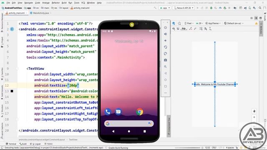
Task: Open the Nexus 6 API 28 device dropdown
Action: click(184, 8)
